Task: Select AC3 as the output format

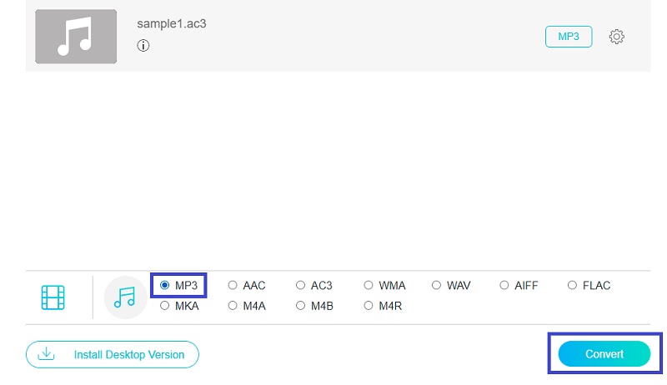Action: coord(301,286)
